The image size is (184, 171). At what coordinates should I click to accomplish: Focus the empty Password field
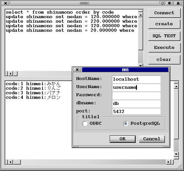coord(136,96)
